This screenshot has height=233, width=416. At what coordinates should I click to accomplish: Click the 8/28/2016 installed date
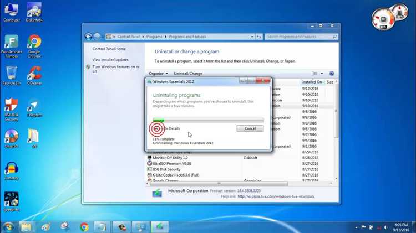[x=310, y=158]
